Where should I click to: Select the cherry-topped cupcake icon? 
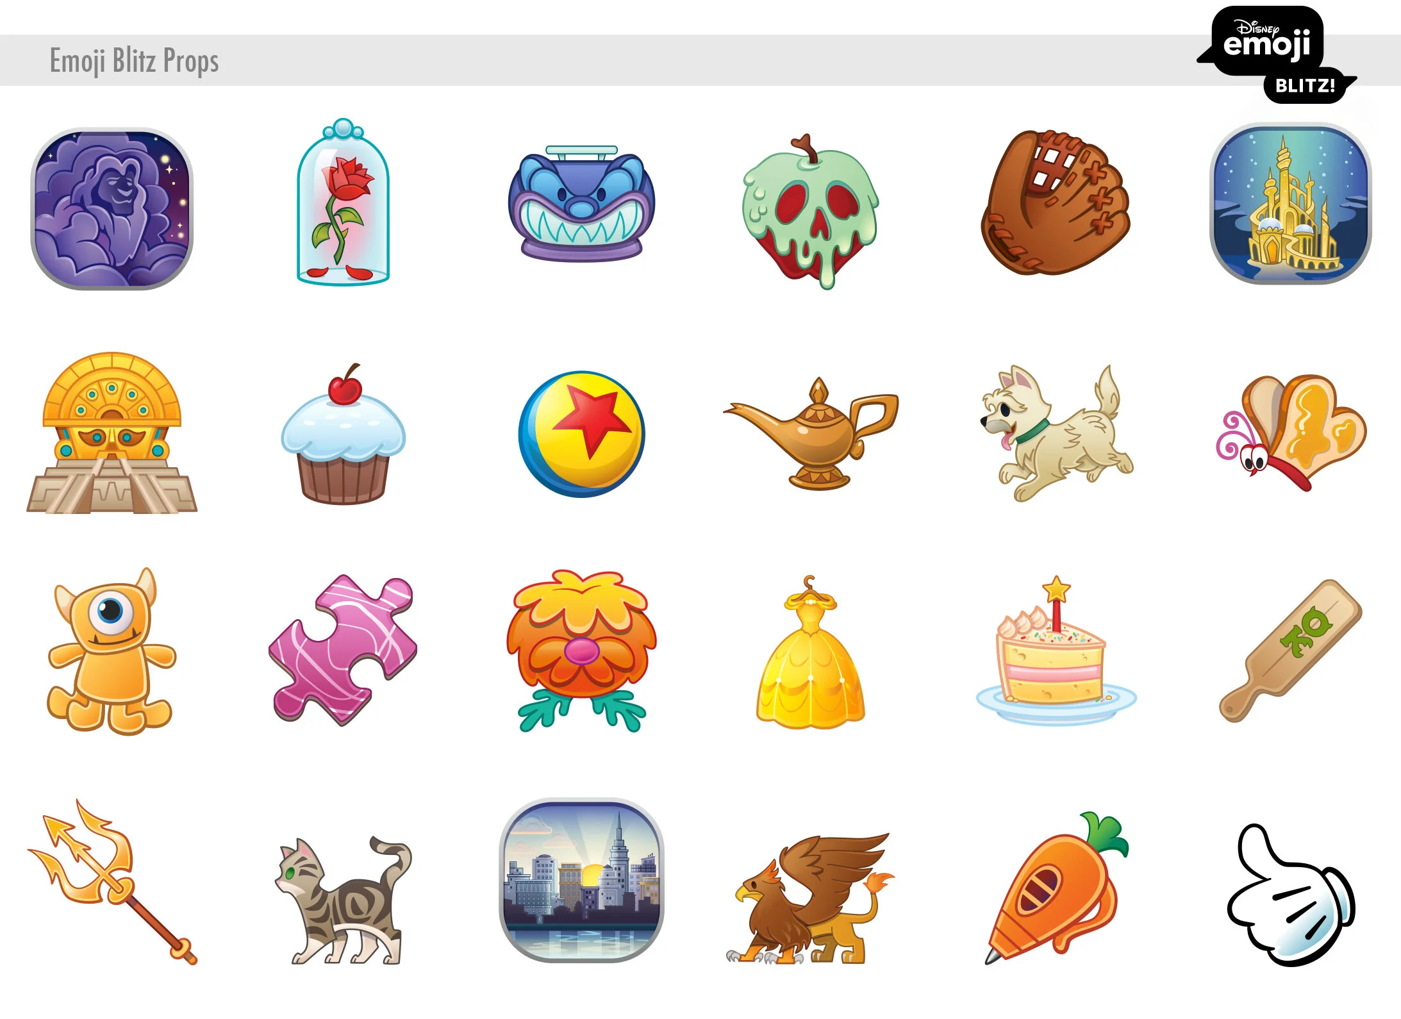pyautogui.click(x=343, y=436)
